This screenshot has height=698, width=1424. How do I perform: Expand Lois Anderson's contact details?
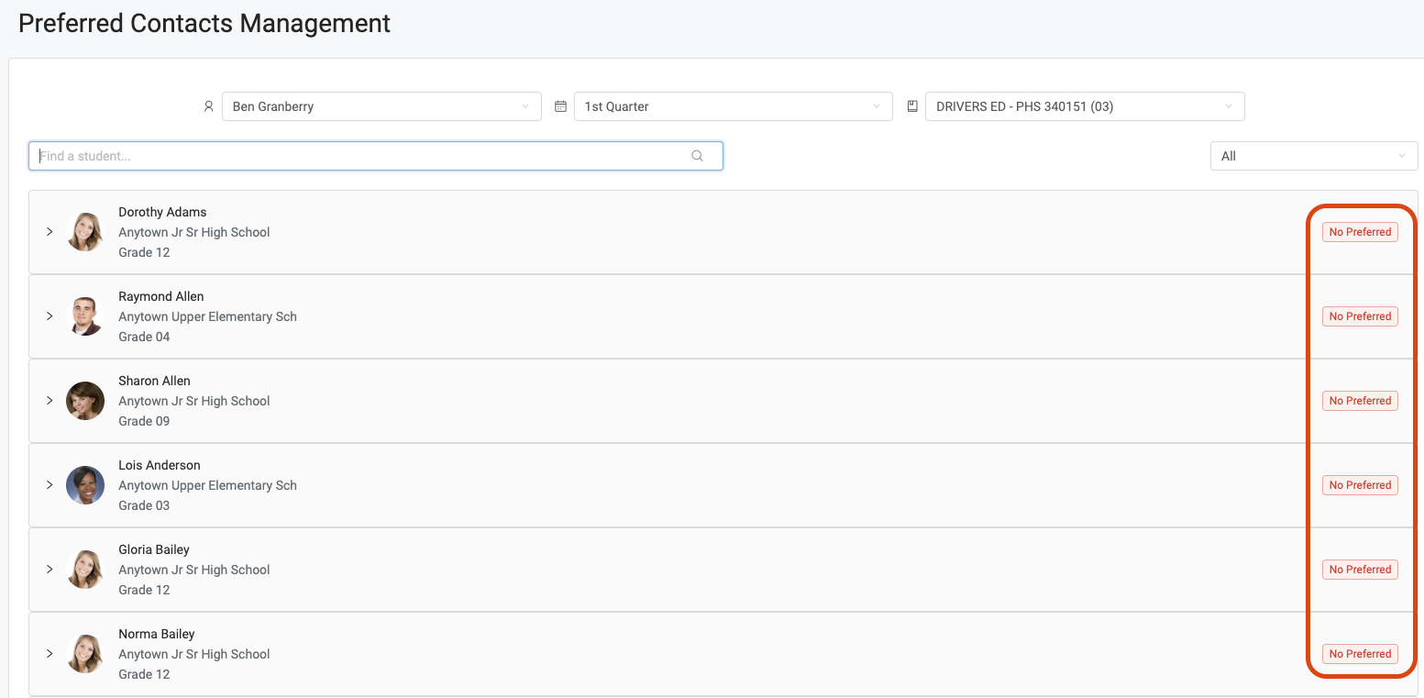click(x=50, y=484)
